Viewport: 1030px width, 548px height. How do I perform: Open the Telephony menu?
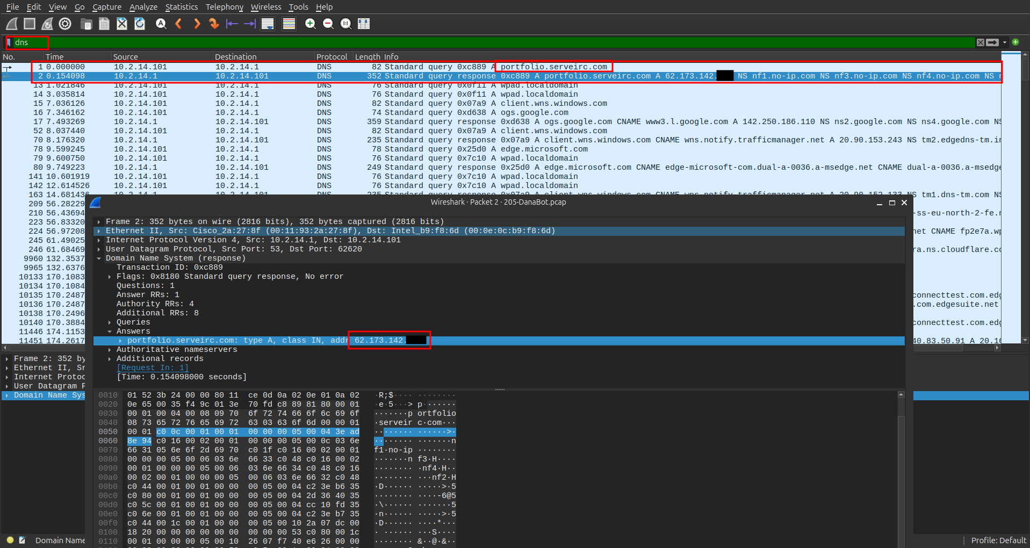(224, 7)
